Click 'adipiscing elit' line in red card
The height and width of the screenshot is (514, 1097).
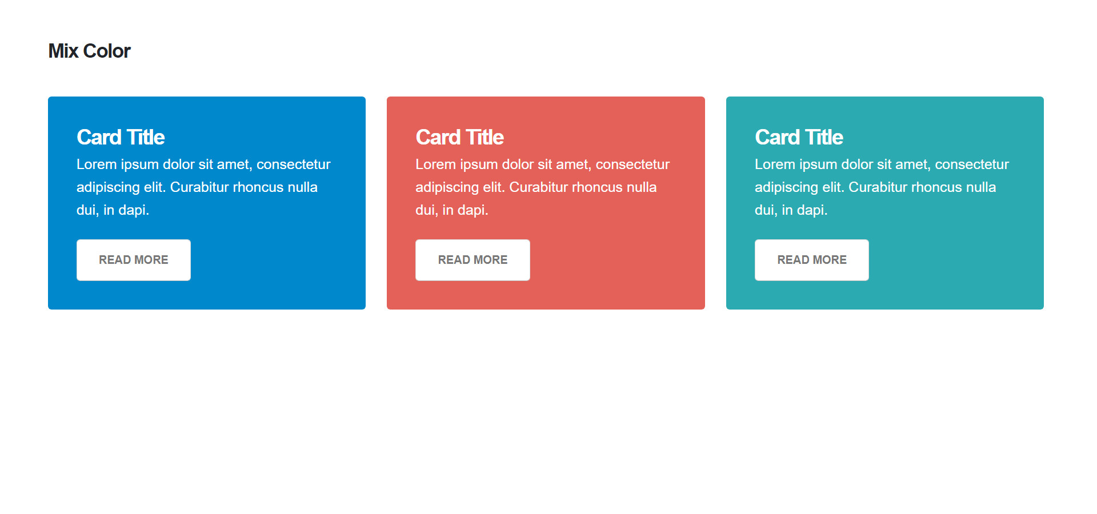536,187
